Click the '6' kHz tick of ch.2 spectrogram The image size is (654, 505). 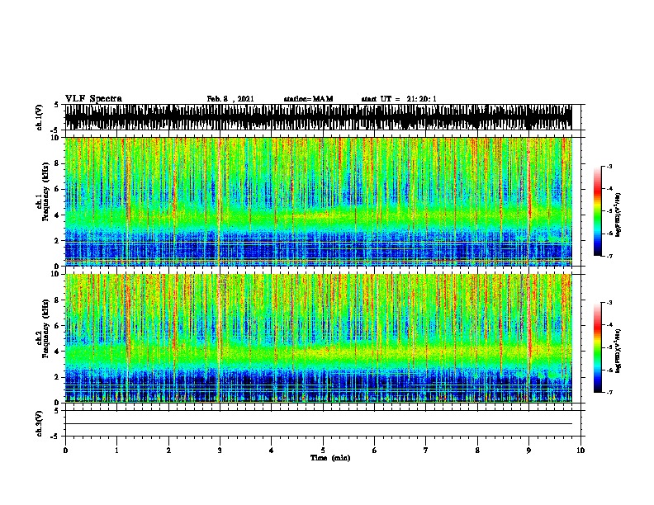58,325
